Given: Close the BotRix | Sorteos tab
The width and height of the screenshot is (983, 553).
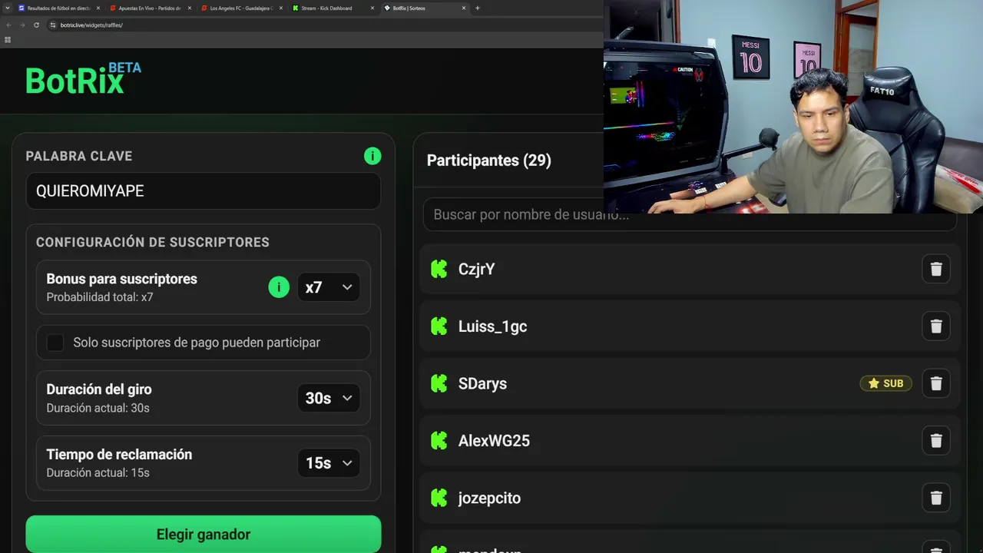Looking at the screenshot, I should (463, 8).
